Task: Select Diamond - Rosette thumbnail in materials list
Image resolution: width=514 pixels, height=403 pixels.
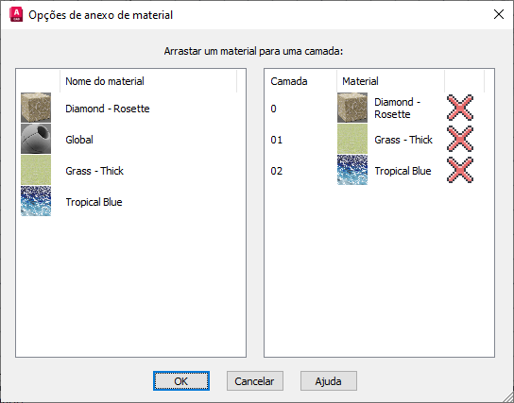Action: (36, 108)
